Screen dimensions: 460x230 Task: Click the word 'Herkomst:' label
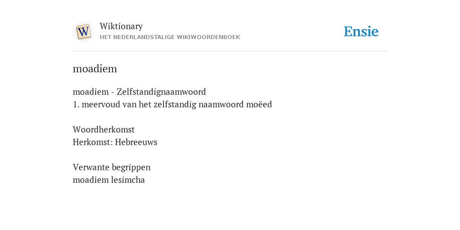[93, 142]
